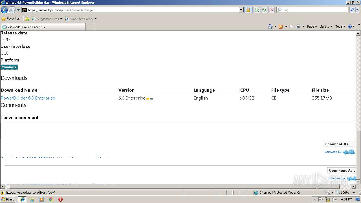Expand the address bar history dropdown
361x203 pixels.
click(241, 10)
